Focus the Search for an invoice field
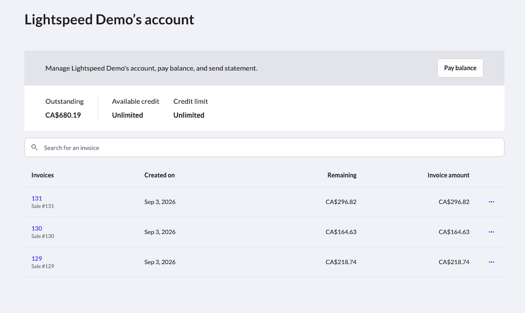 (264, 148)
